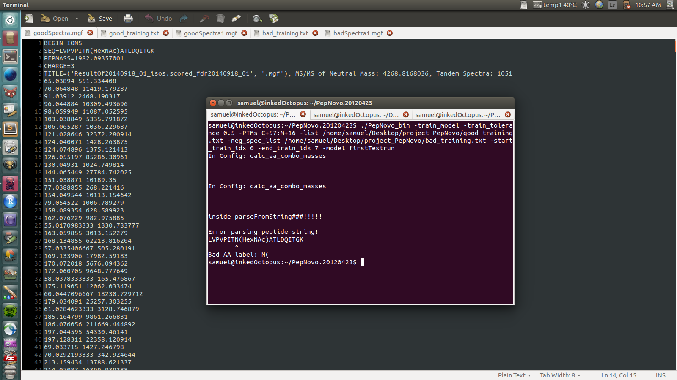Create a new document in gedit toolbar
The image size is (677, 380).
point(29,19)
